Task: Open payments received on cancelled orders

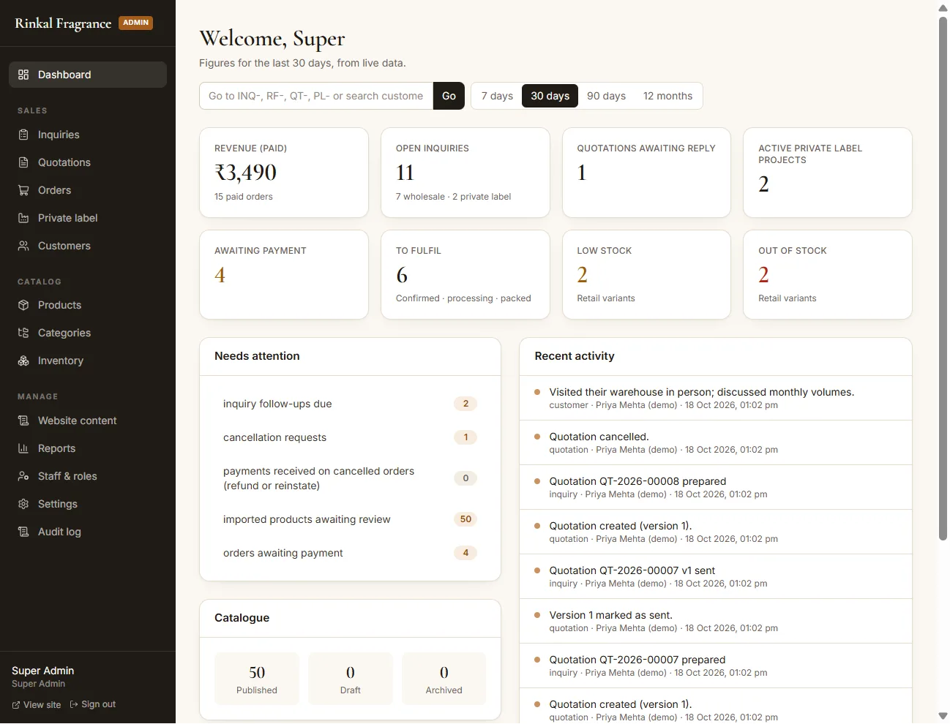Action: 350,478
